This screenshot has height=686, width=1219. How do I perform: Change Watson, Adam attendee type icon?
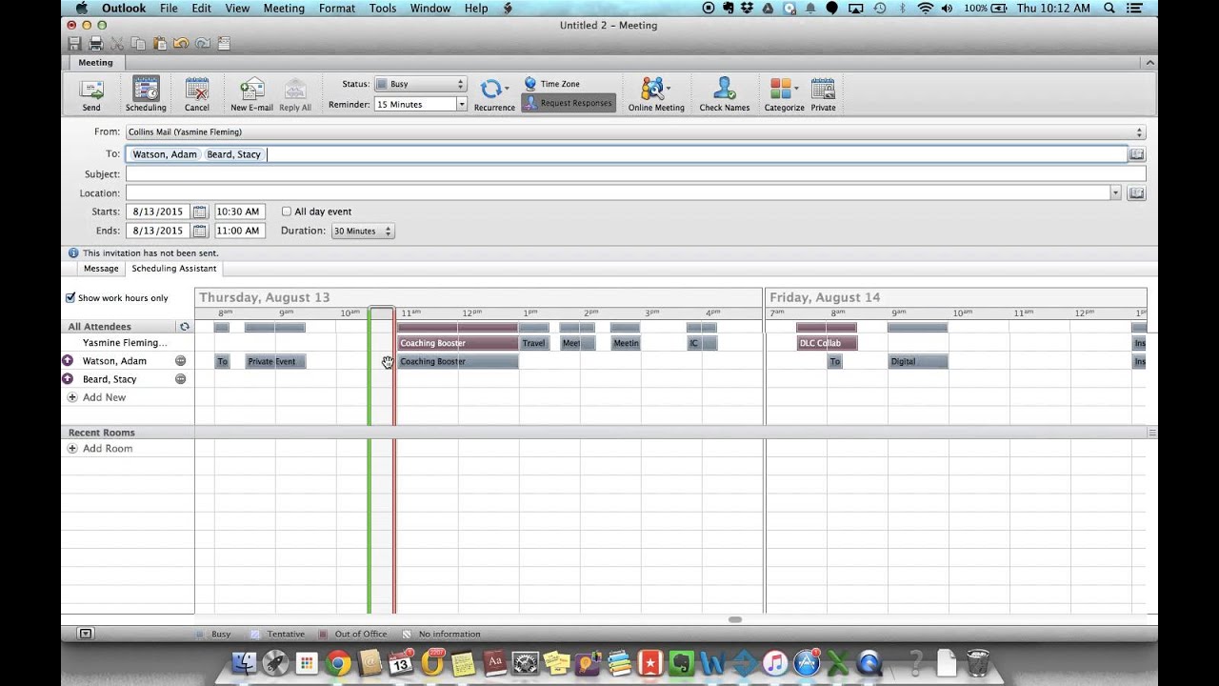coord(68,361)
